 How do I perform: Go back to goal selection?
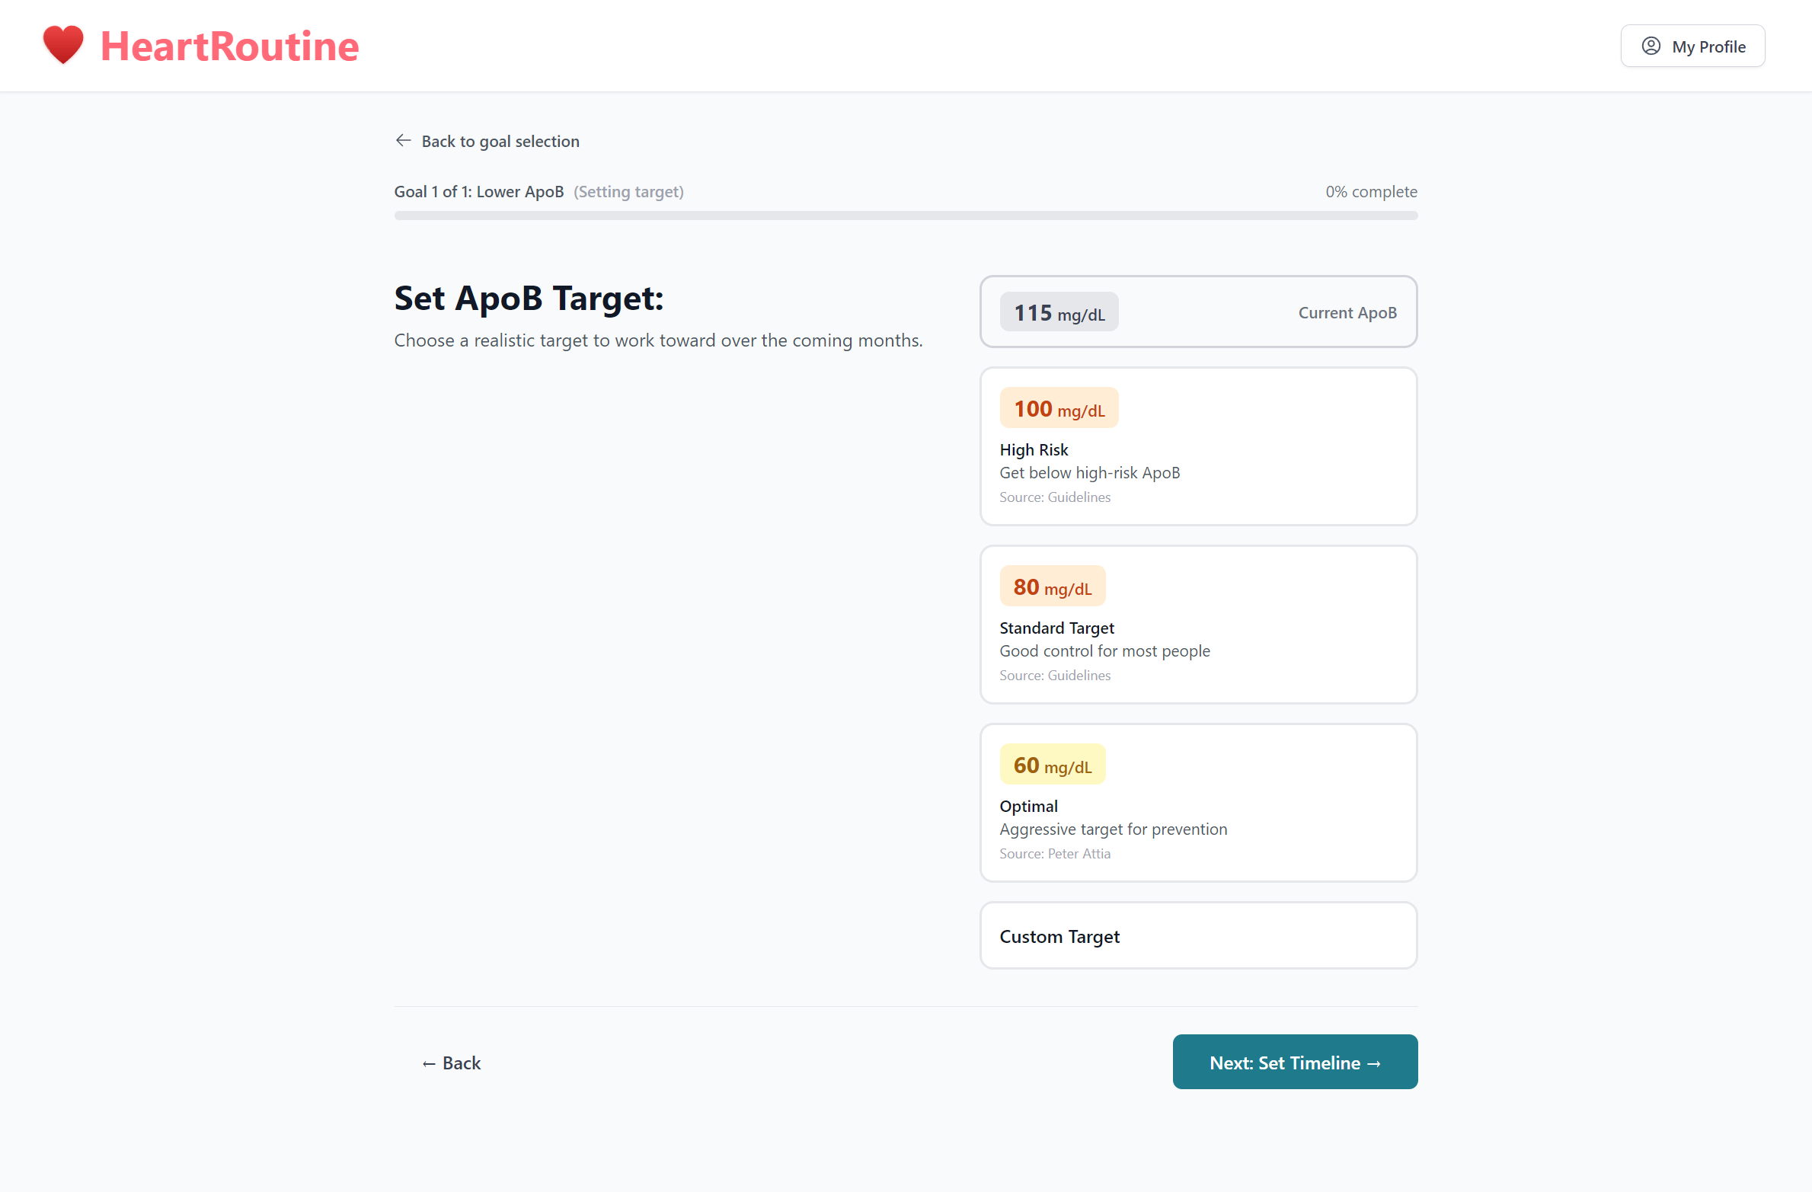click(x=500, y=141)
